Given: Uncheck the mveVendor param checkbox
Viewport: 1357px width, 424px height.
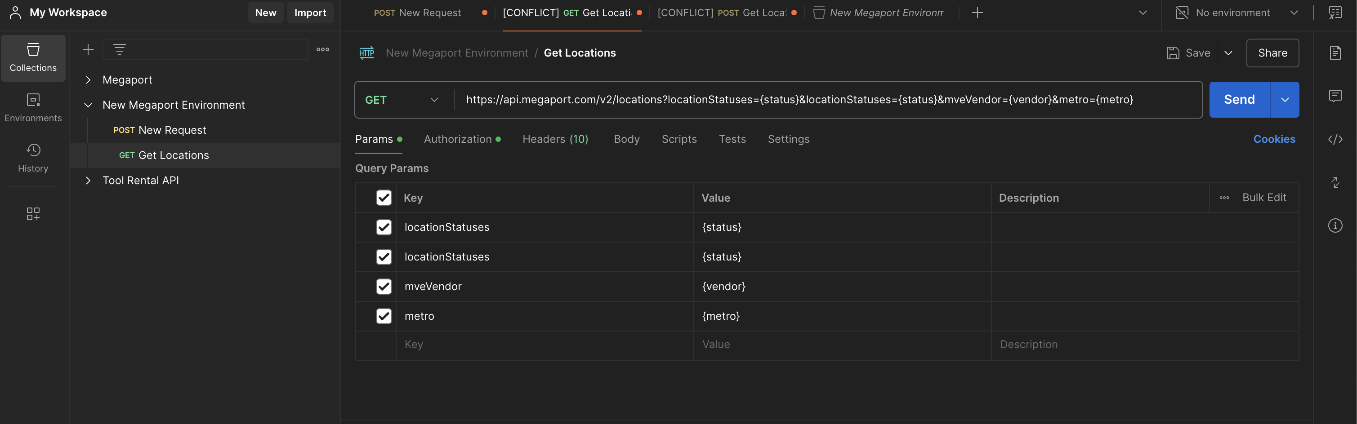Looking at the screenshot, I should click(384, 287).
